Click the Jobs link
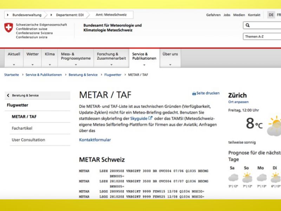The width and height of the screenshot is (281, 211). 227,15
